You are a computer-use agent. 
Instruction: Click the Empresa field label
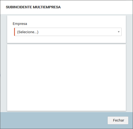[x=20, y=24]
